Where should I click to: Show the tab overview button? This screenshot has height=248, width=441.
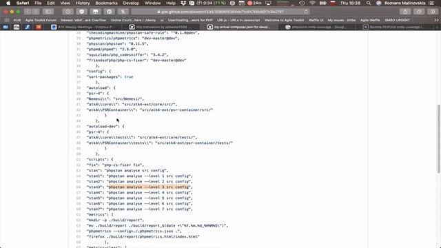click(x=419, y=12)
